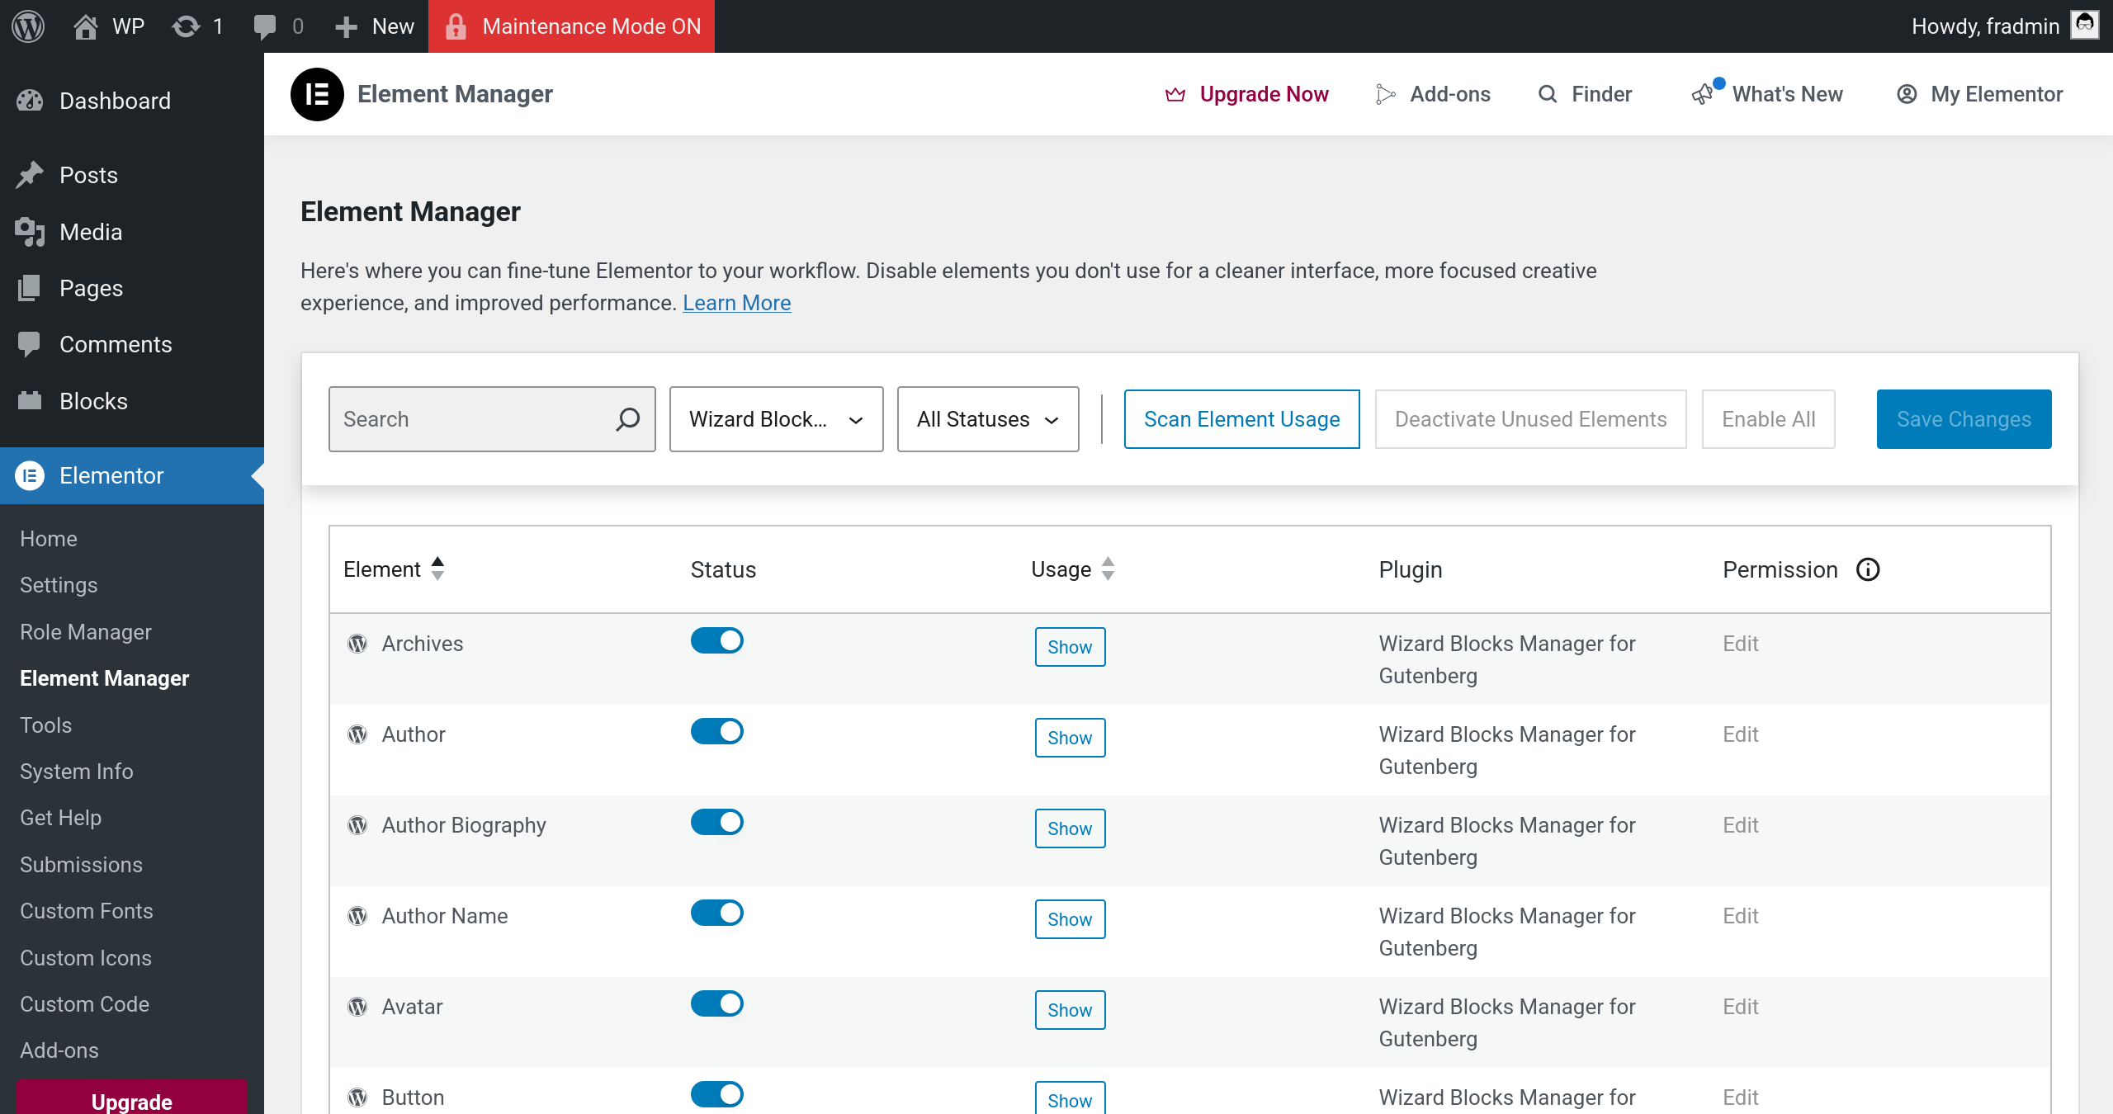Click the WordPress icon beside Avatar
This screenshot has width=2113, height=1114.
(357, 1007)
